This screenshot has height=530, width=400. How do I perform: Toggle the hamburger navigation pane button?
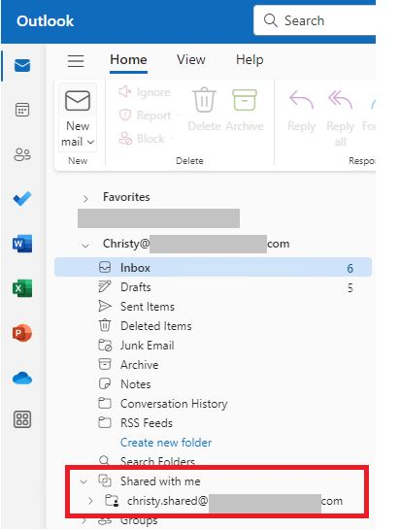click(x=76, y=61)
